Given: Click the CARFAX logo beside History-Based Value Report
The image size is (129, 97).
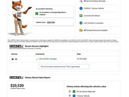Looking at the screenshot, I should (16, 78).
